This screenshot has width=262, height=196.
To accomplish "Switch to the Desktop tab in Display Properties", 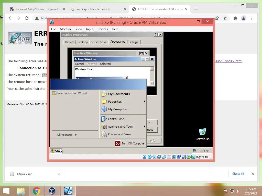I will coord(83,42).
